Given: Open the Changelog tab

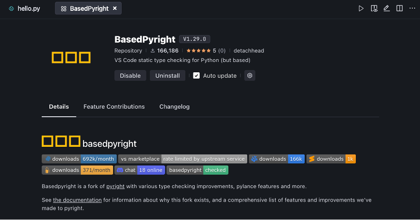Looking at the screenshot, I should 175,107.
